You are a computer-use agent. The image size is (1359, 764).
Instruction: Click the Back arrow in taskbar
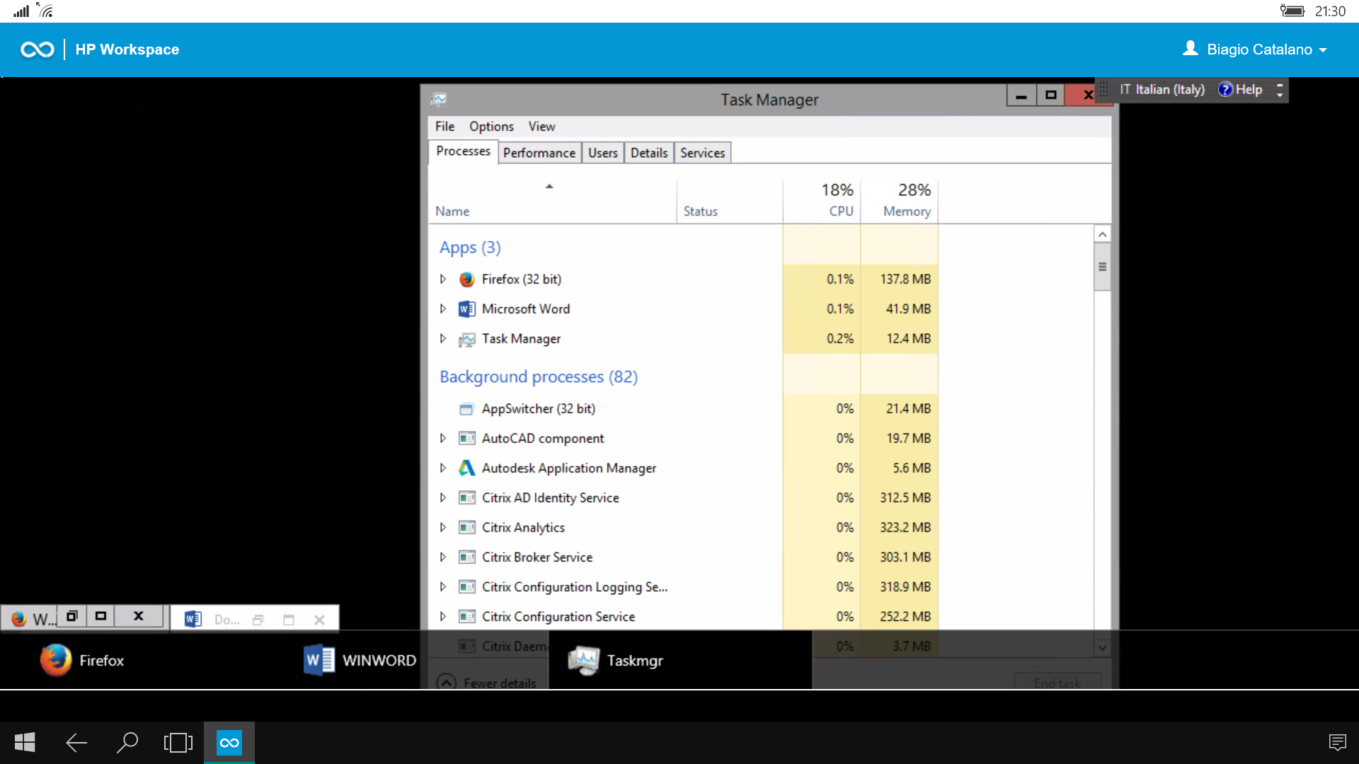(x=76, y=742)
